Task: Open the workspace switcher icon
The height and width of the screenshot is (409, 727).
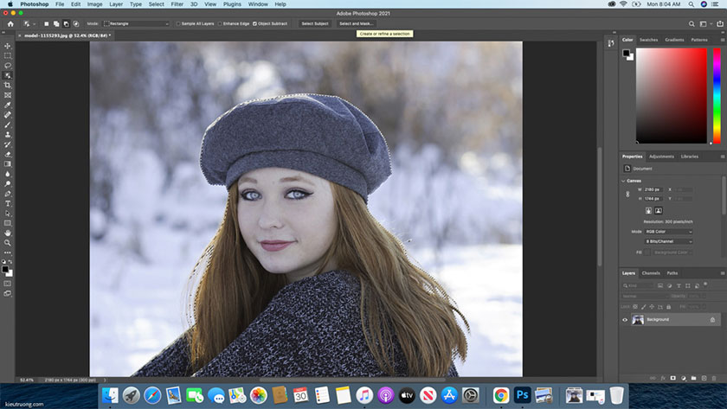Action: tap(703, 23)
